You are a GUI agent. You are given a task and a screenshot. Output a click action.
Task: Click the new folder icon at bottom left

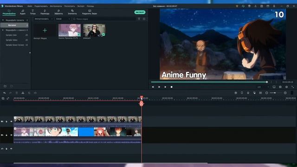(5, 86)
